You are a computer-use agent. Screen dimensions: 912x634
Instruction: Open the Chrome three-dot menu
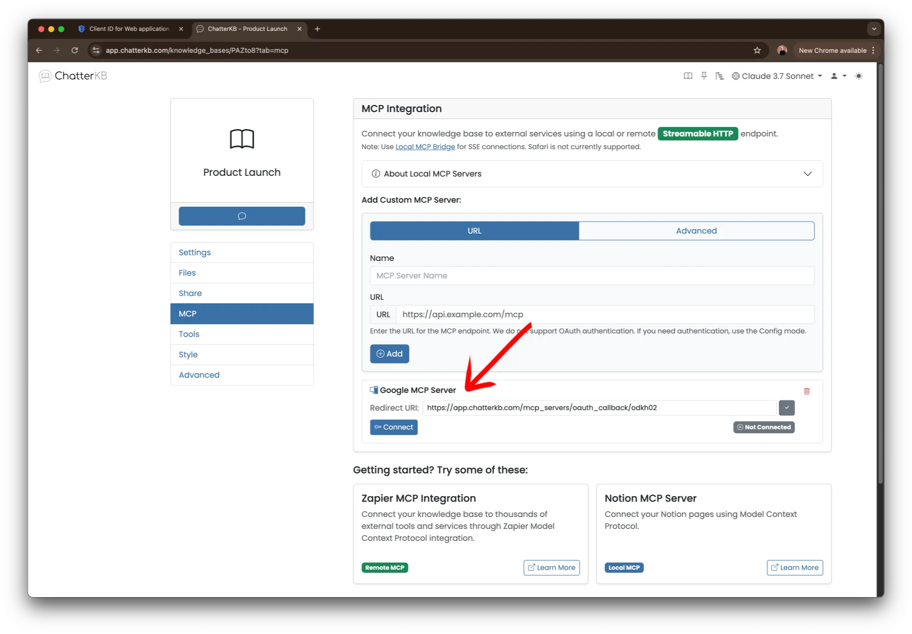coord(873,50)
